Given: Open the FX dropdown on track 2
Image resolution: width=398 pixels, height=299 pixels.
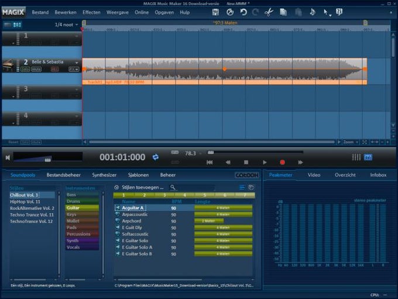Looking at the screenshot, I should tap(74, 69).
